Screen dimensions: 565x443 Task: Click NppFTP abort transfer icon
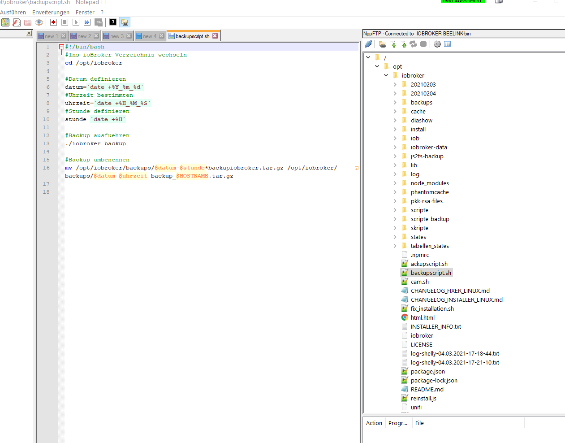tap(423, 44)
